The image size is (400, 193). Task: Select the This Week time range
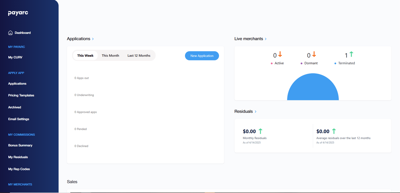pyautogui.click(x=85, y=55)
